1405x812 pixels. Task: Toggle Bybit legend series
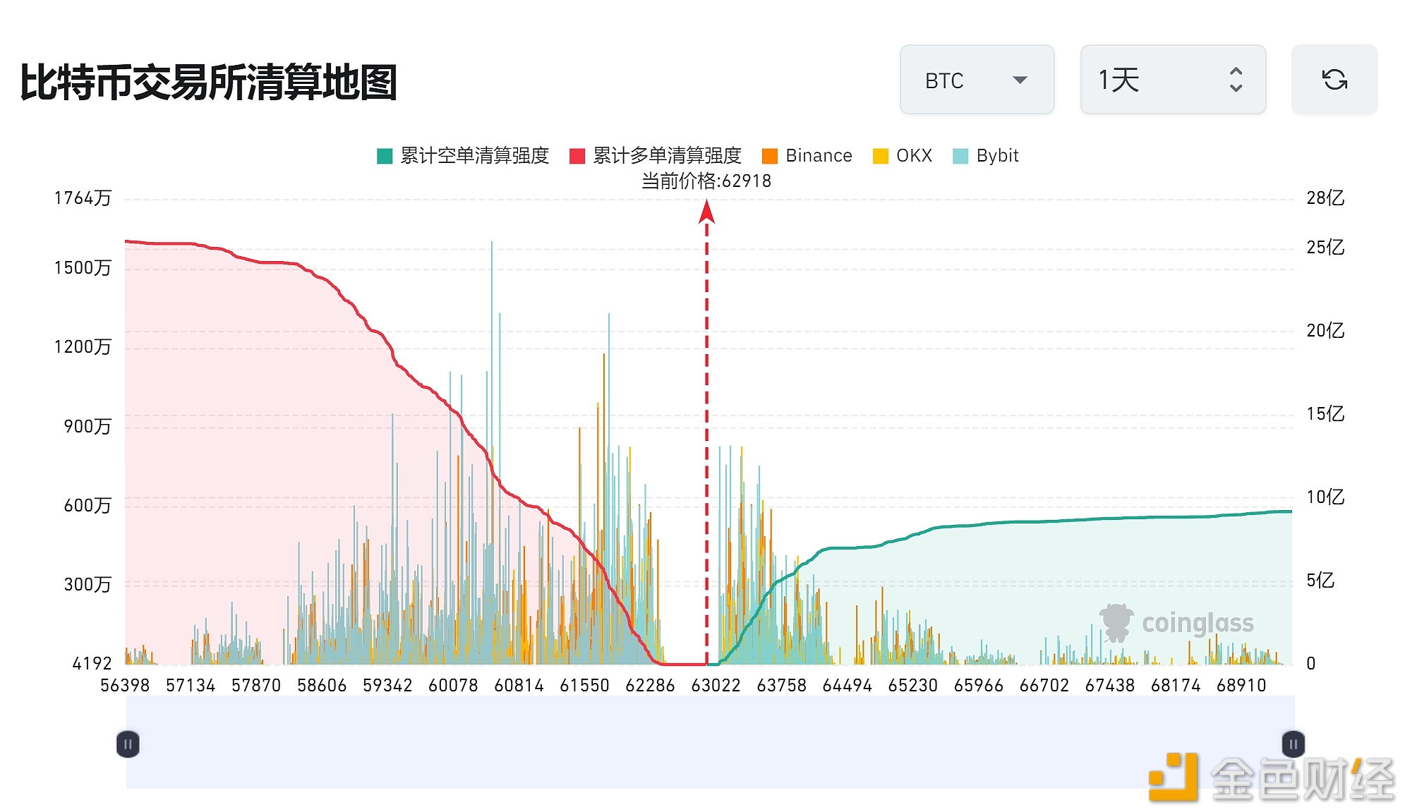pos(986,156)
